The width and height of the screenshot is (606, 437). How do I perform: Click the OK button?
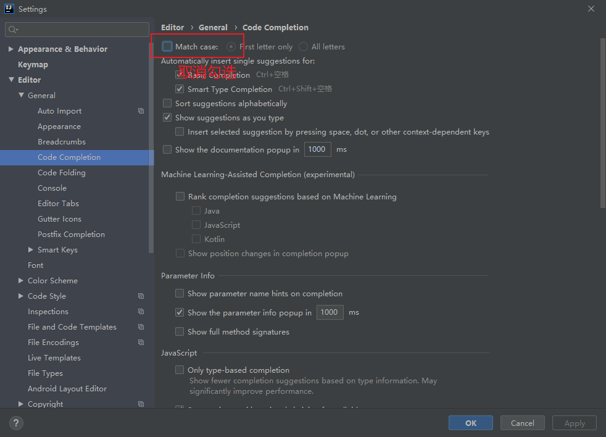[x=470, y=423]
